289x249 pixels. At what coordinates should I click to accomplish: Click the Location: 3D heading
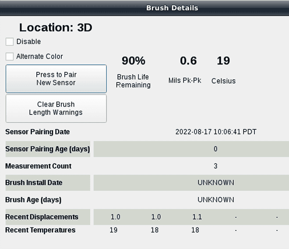coord(56,28)
